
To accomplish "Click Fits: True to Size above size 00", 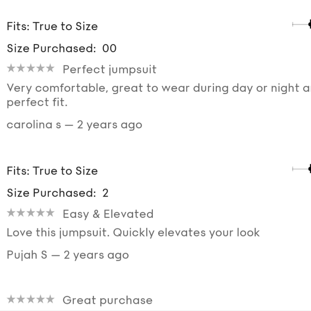I will [52, 26].
